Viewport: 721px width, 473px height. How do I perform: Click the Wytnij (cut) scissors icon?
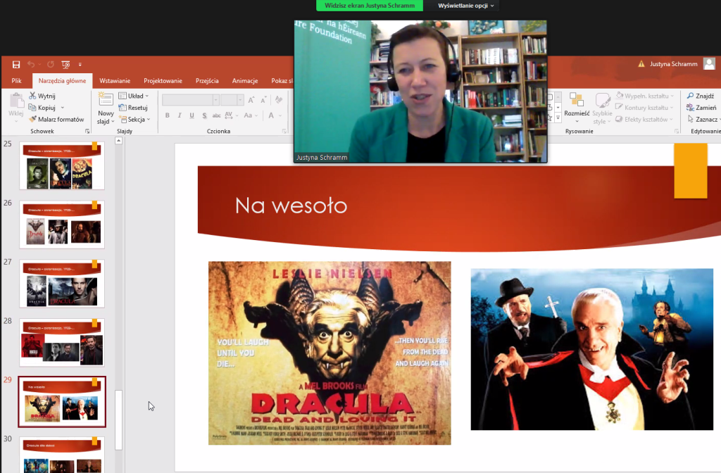tap(32, 96)
